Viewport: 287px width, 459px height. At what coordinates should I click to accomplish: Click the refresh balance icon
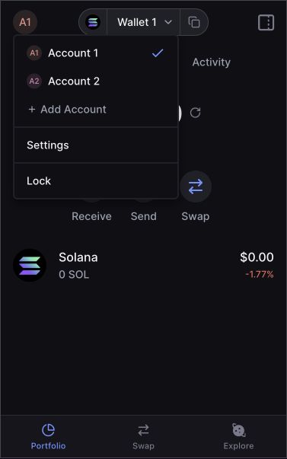pos(195,113)
